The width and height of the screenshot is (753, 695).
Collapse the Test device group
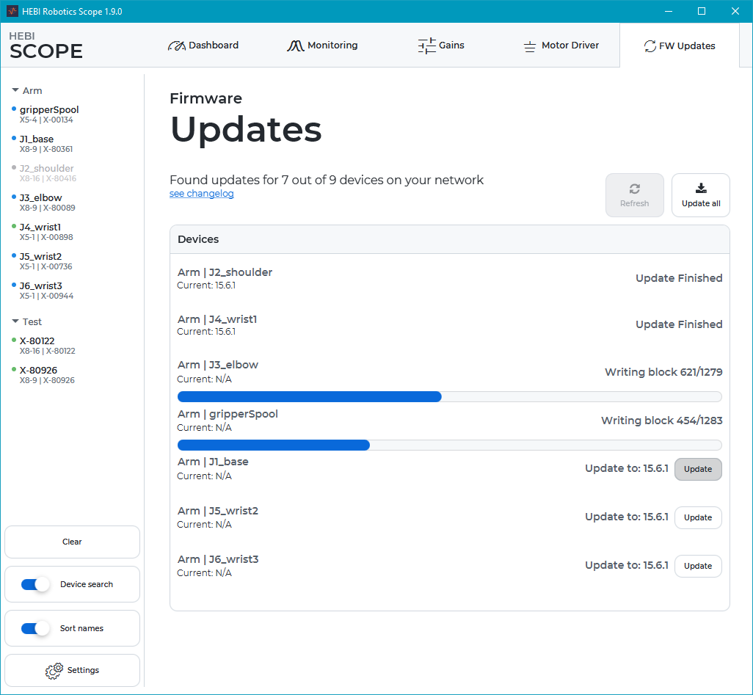click(x=17, y=321)
